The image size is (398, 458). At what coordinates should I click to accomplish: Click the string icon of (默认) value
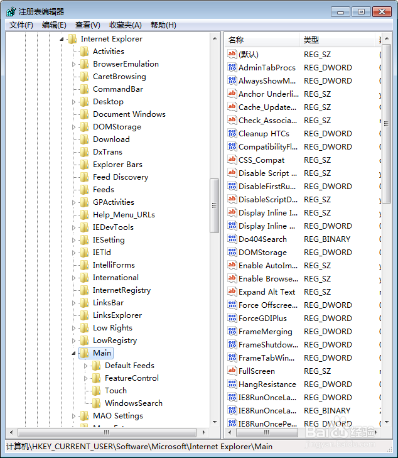pyautogui.click(x=232, y=54)
